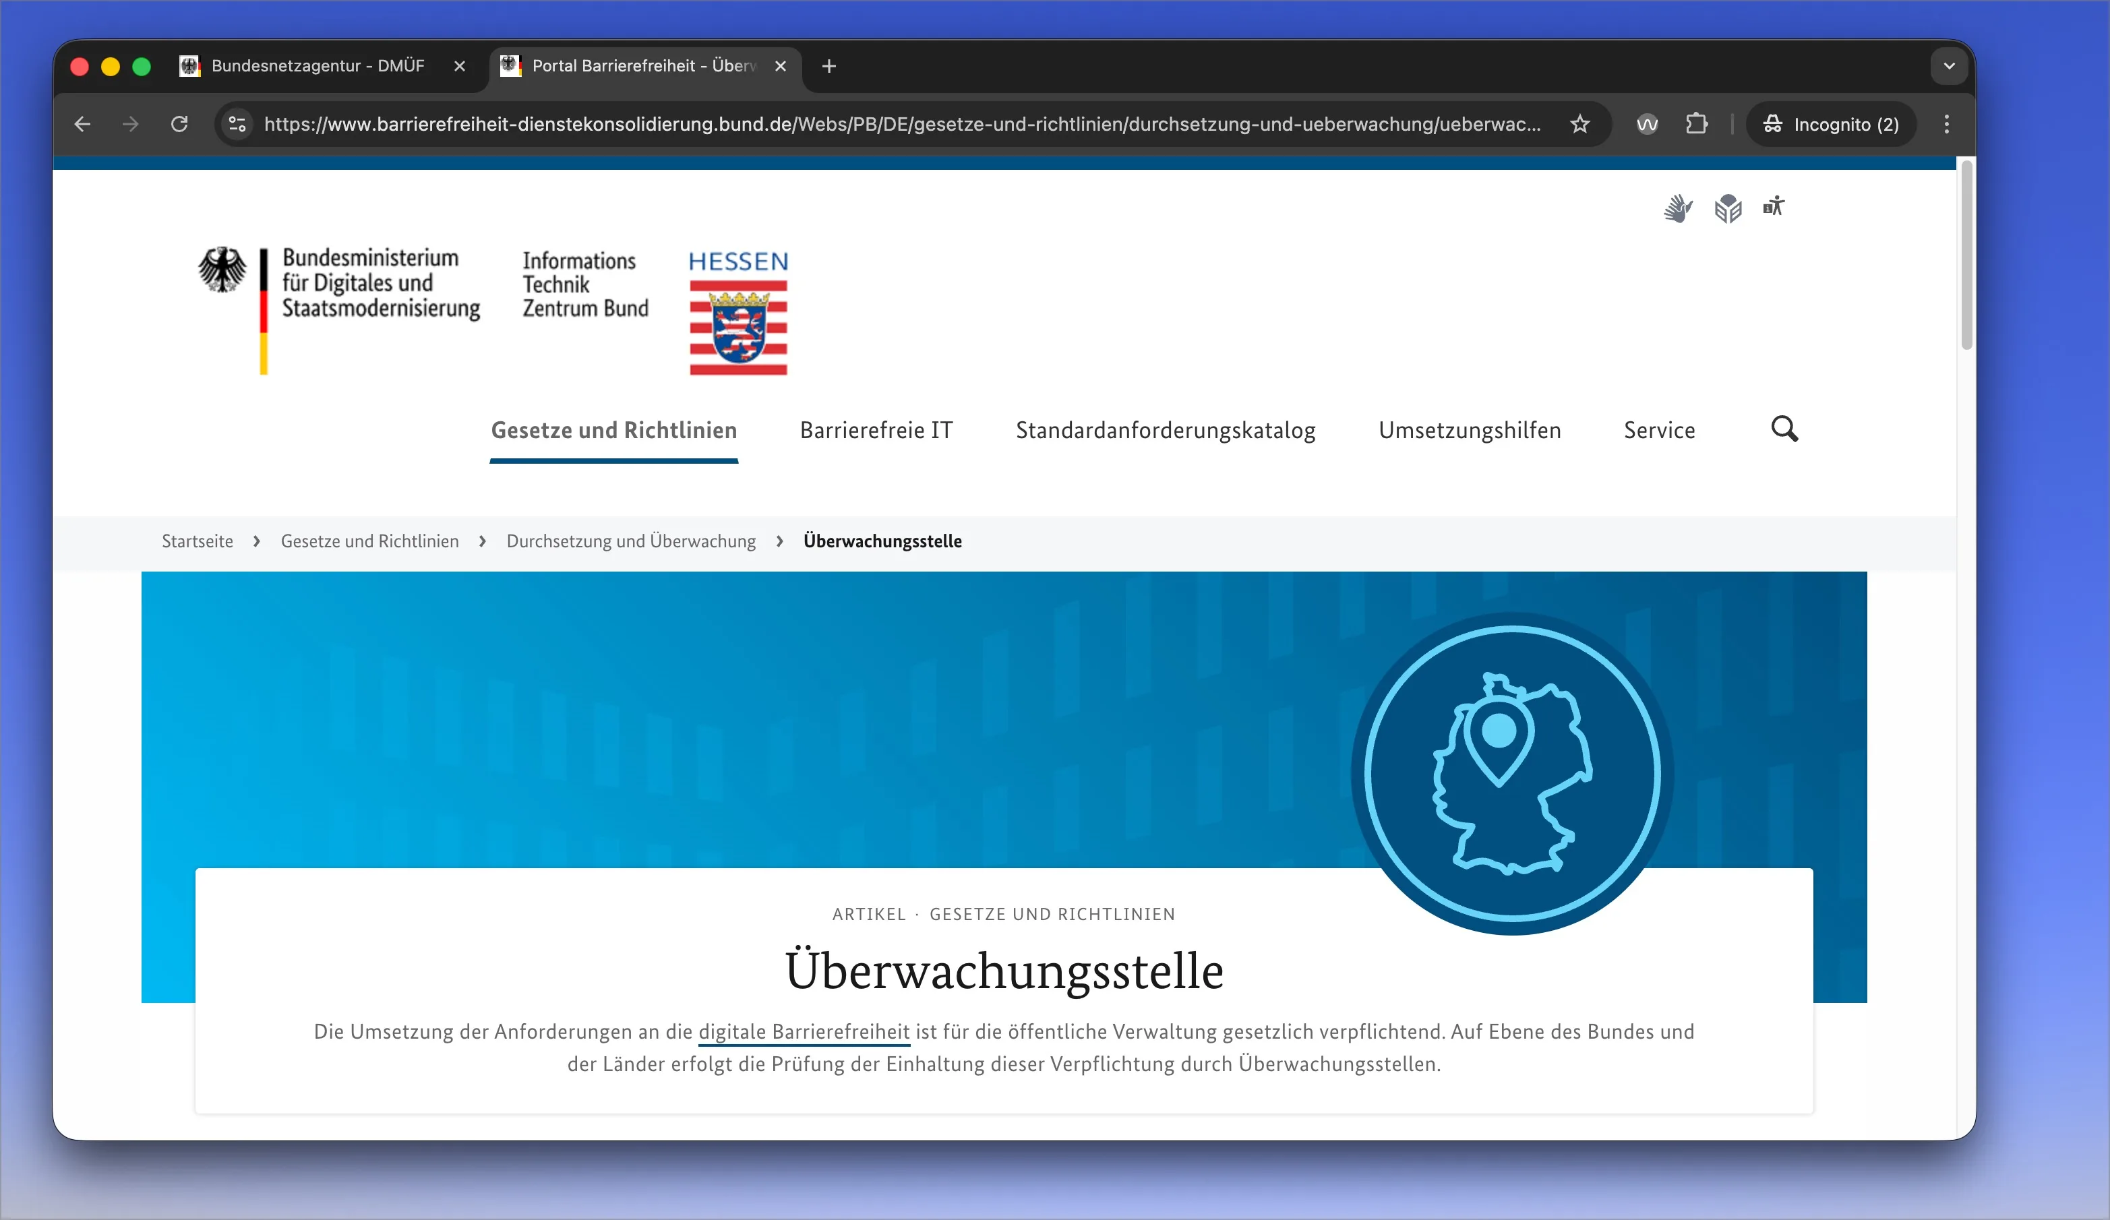Select the Barrierefreie IT menu item
This screenshot has width=2110, height=1220.
(x=876, y=429)
